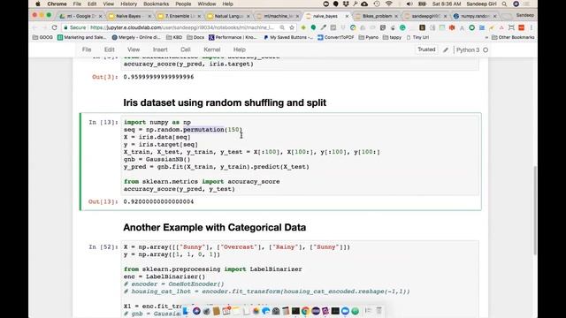Open the notebook's Insert menu

click(x=160, y=49)
